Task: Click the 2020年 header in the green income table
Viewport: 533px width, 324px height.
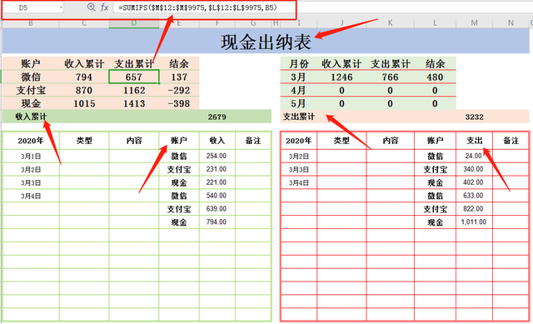Action: (x=31, y=141)
